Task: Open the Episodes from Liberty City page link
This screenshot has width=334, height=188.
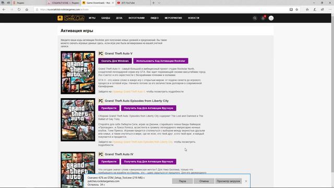Action: pyautogui.click(x=142, y=142)
